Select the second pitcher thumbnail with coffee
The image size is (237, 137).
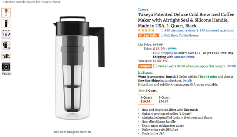click(x=6, y=23)
